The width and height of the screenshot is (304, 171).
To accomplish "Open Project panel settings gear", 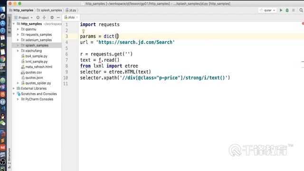I will [52, 18].
